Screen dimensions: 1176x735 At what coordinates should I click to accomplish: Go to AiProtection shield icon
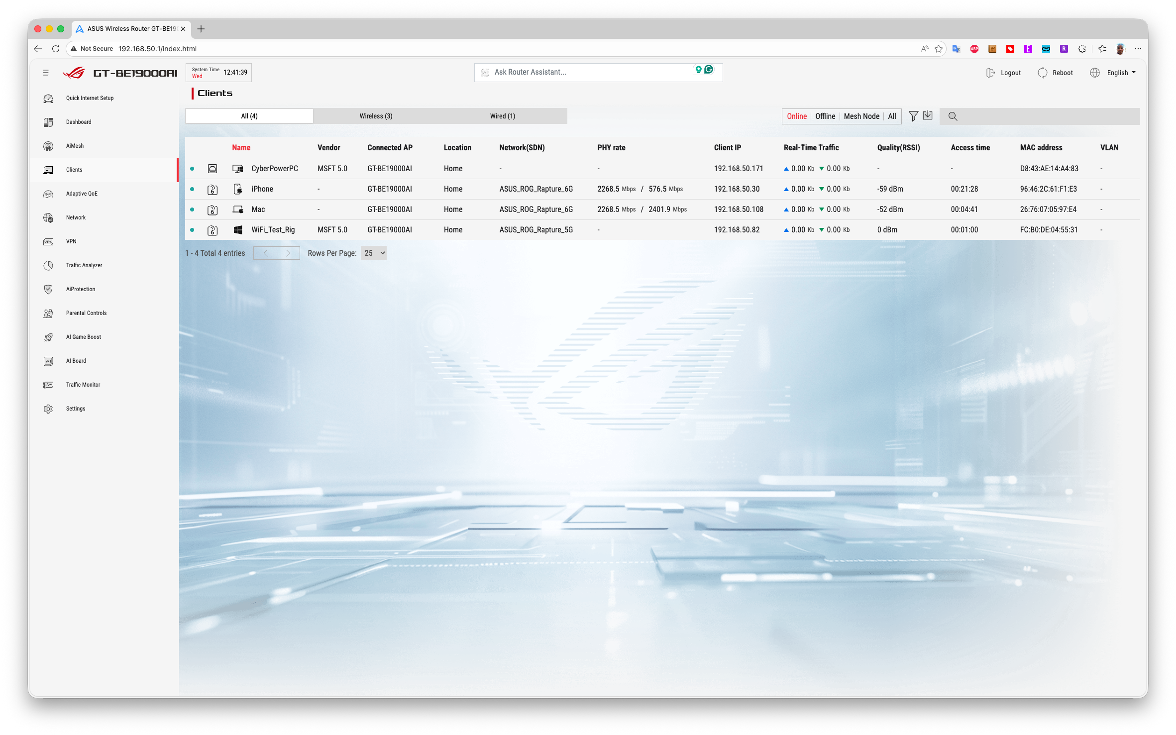[x=48, y=289]
